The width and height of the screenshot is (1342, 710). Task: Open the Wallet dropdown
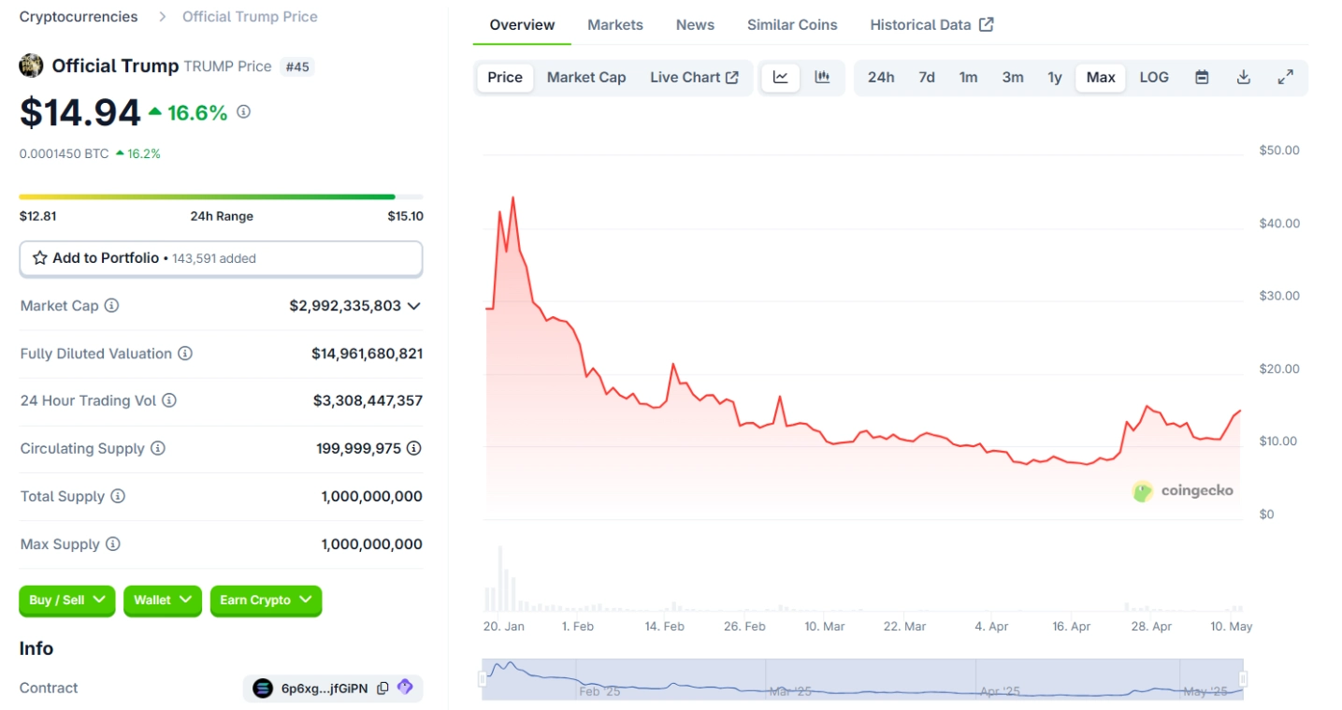(163, 601)
